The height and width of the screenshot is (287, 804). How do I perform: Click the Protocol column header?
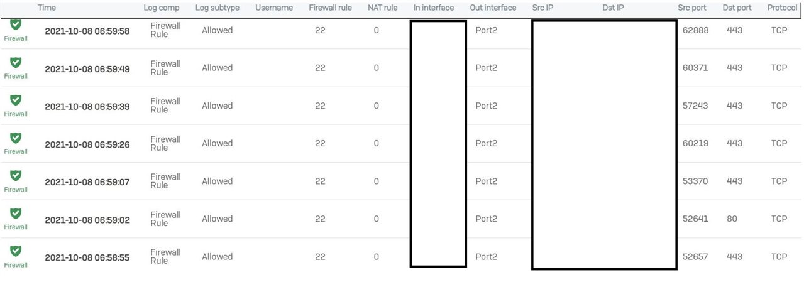[x=782, y=8]
